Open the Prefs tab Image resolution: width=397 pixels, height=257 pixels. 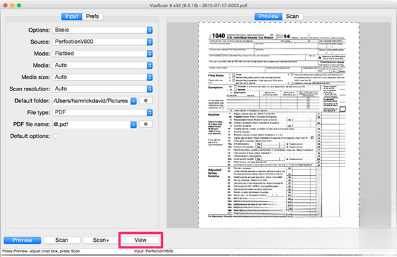(93, 17)
